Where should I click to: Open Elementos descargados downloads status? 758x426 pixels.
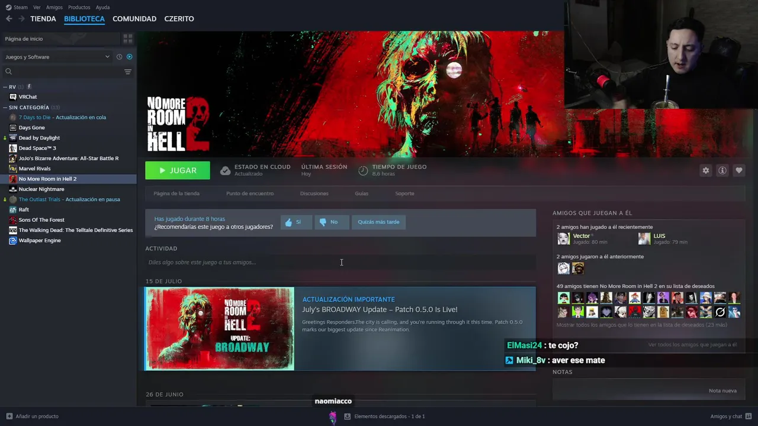[384, 417]
